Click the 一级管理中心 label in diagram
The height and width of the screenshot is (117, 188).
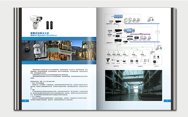[109, 24]
